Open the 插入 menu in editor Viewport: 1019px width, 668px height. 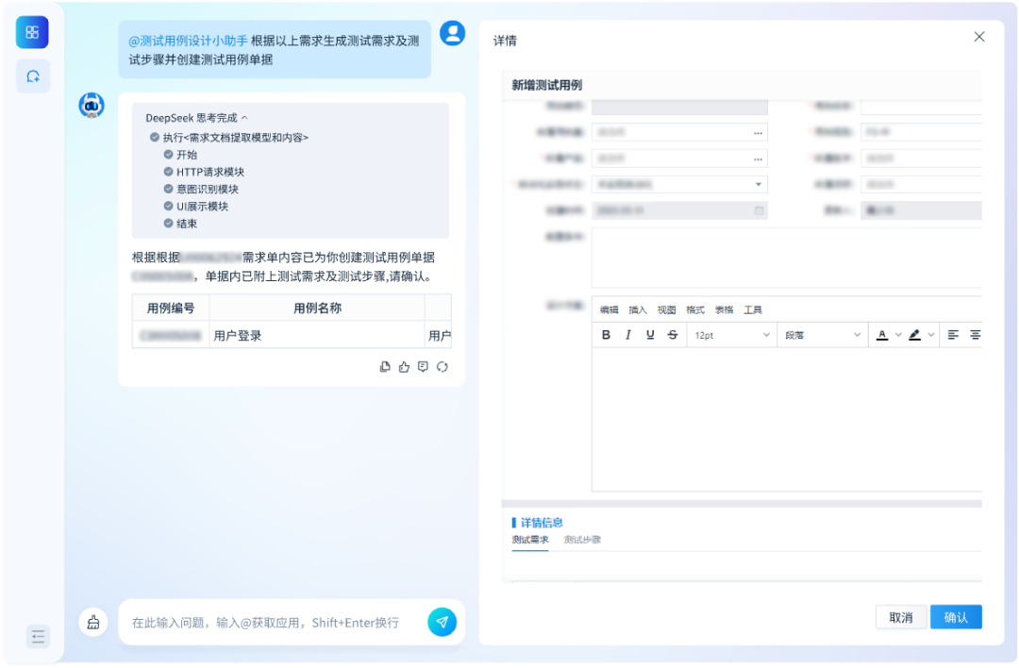click(638, 309)
